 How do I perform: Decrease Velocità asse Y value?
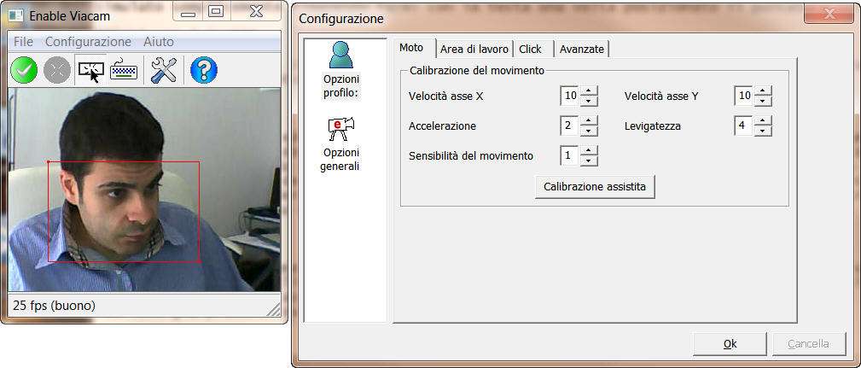click(x=763, y=101)
